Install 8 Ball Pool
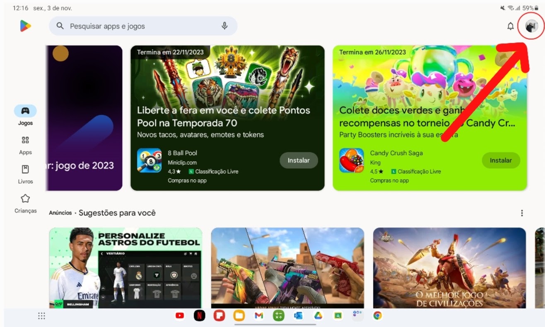Image resolution: width=545 pixels, height=327 pixels. click(x=299, y=160)
